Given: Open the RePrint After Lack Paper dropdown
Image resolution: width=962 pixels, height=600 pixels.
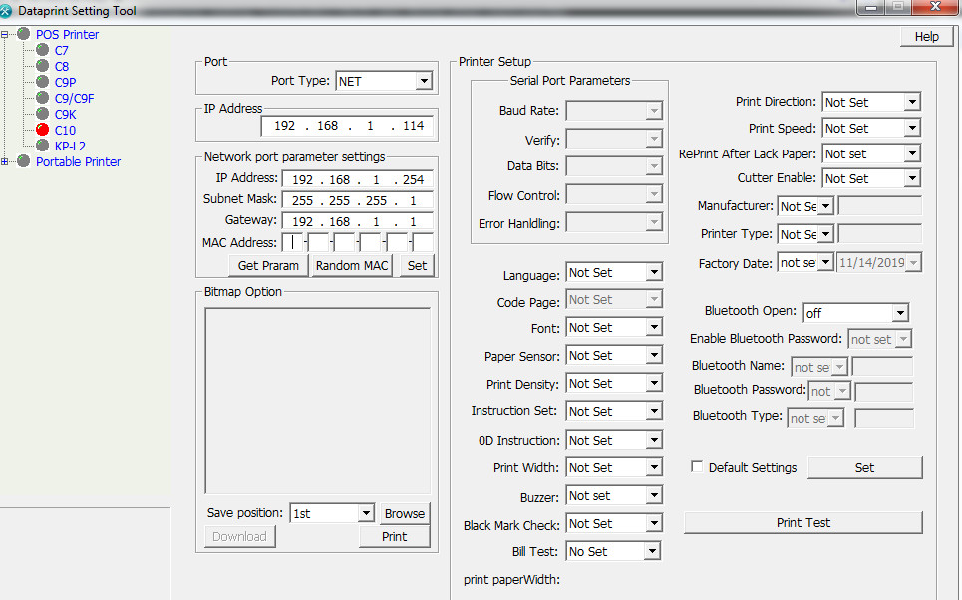Looking at the screenshot, I should point(912,154).
